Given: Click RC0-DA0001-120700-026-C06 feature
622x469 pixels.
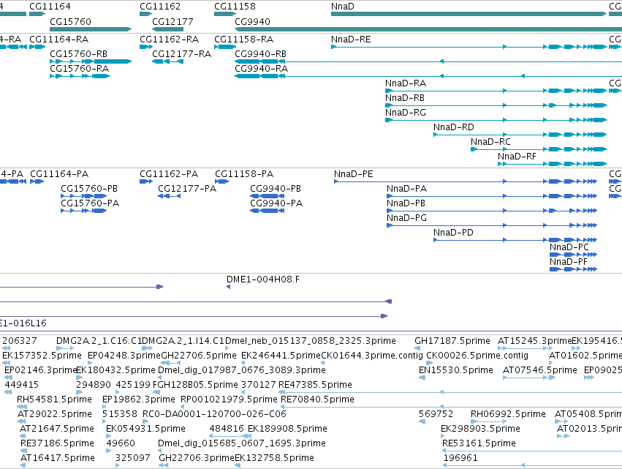Looking at the screenshot, I should pyautogui.click(x=214, y=414).
